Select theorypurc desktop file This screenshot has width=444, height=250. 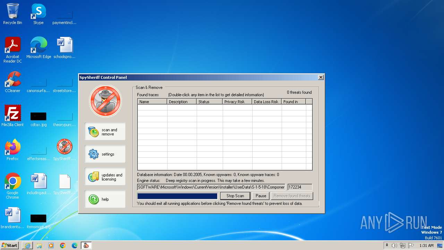pos(65,119)
